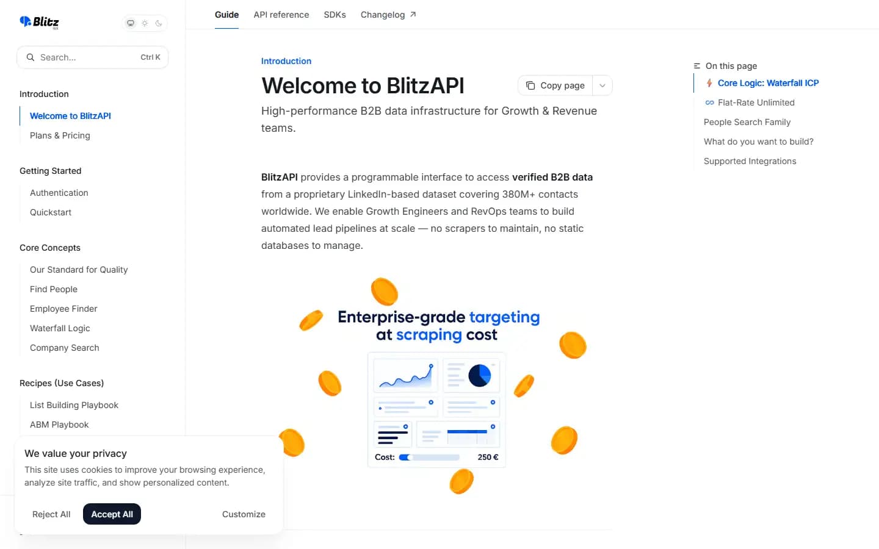Jump to Core Logic: Waterfall ICP

coord(768,83)
